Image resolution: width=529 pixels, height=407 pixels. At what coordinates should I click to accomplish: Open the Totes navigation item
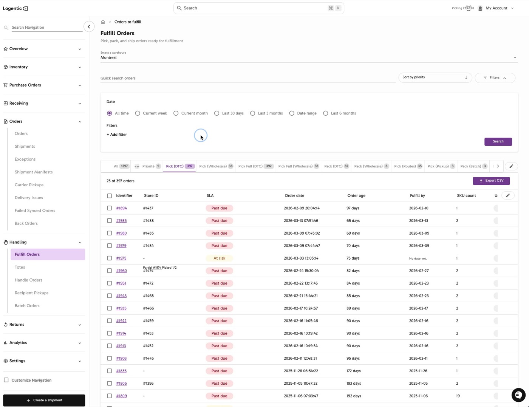coord(20,267)
